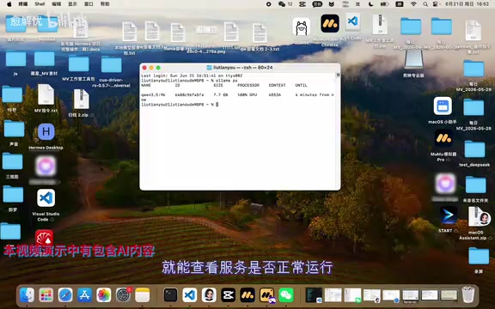This screenshot has height=309, width=495.
Task: Open Visual Studio Code desktop shortcut
Action: tap(46, 198)
